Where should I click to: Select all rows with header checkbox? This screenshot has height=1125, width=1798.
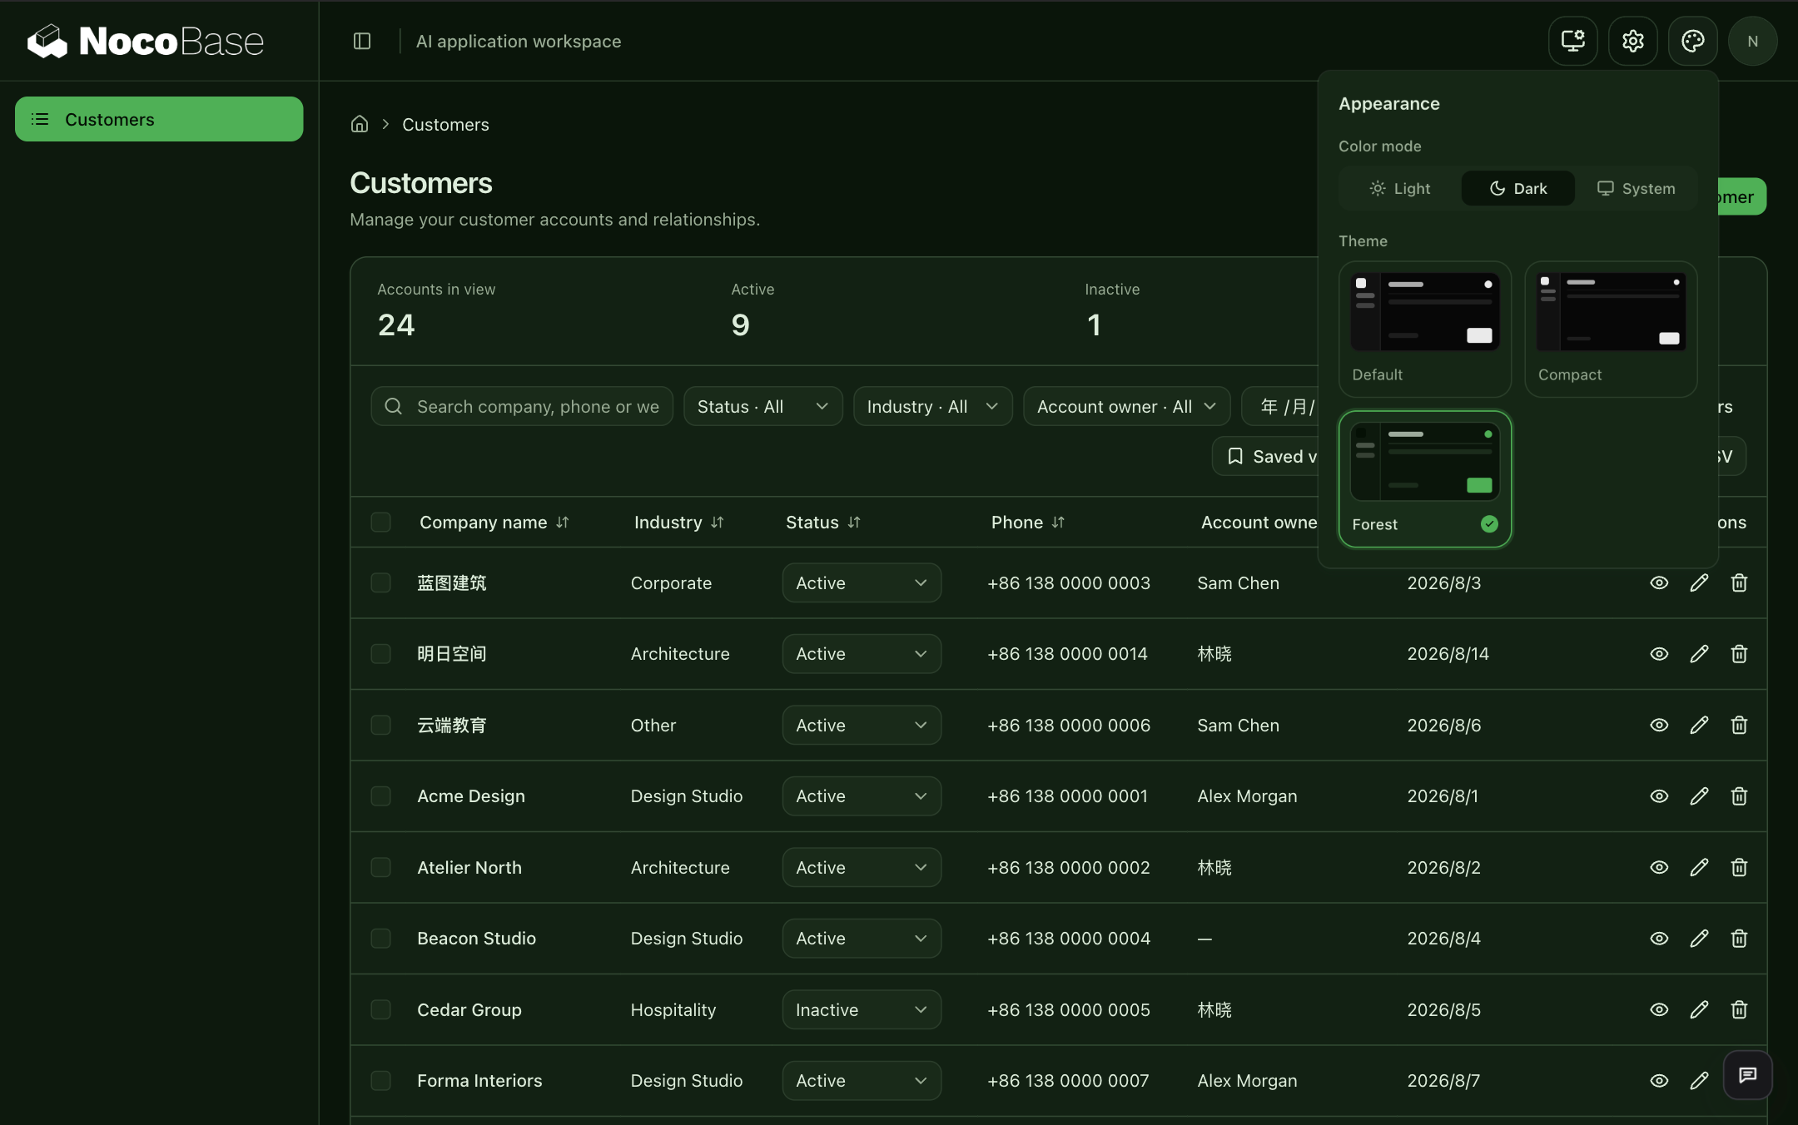(x=380, y=522)
